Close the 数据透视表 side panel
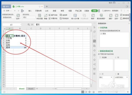Viewport: 132px width, 95px height. point(129,23)
